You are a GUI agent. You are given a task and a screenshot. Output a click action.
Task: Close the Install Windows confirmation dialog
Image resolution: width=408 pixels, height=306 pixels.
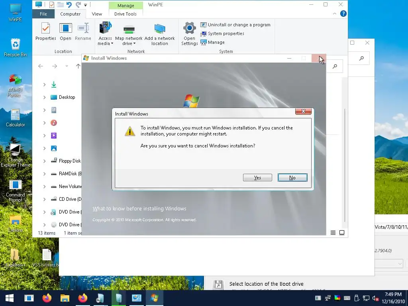303,111
